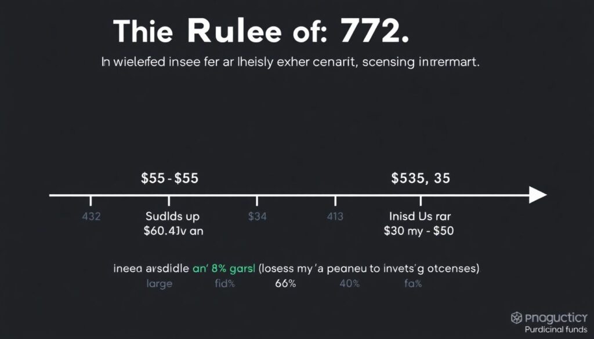Choose the "fid%" label in the bottom row
Screen dimensions: 594x339
(223, 283)
